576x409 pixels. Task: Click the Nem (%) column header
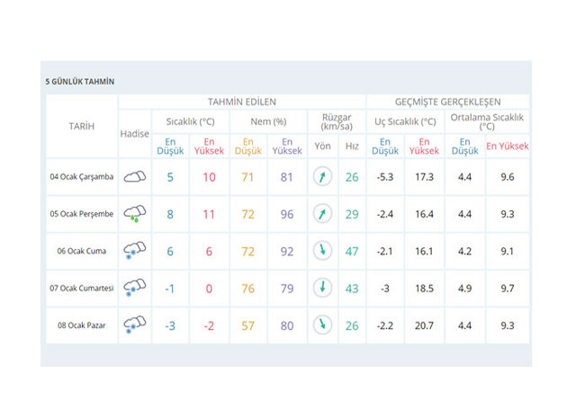tap(267, 121)
